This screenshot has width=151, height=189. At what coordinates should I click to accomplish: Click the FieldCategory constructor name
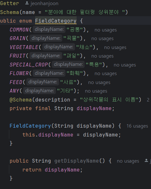(30, 126)
